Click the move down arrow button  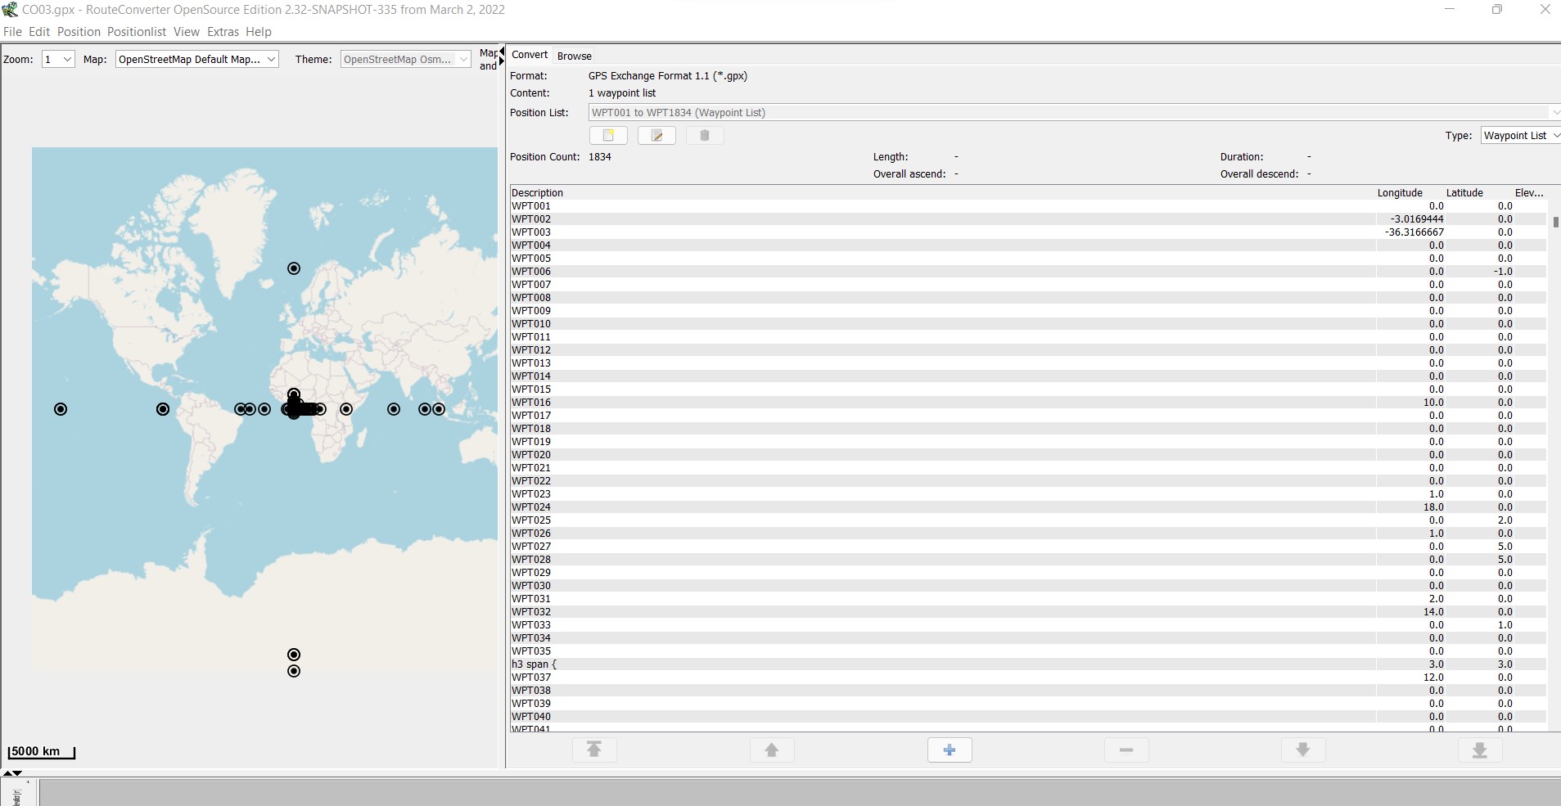point(1303,750)
